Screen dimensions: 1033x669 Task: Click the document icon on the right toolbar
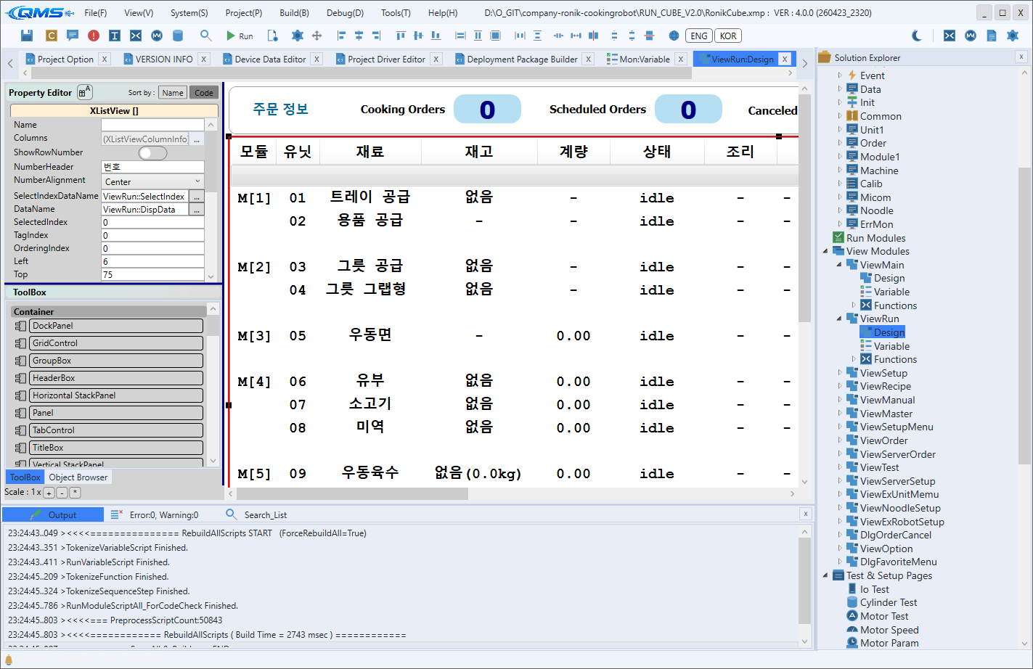click(992, 36)
